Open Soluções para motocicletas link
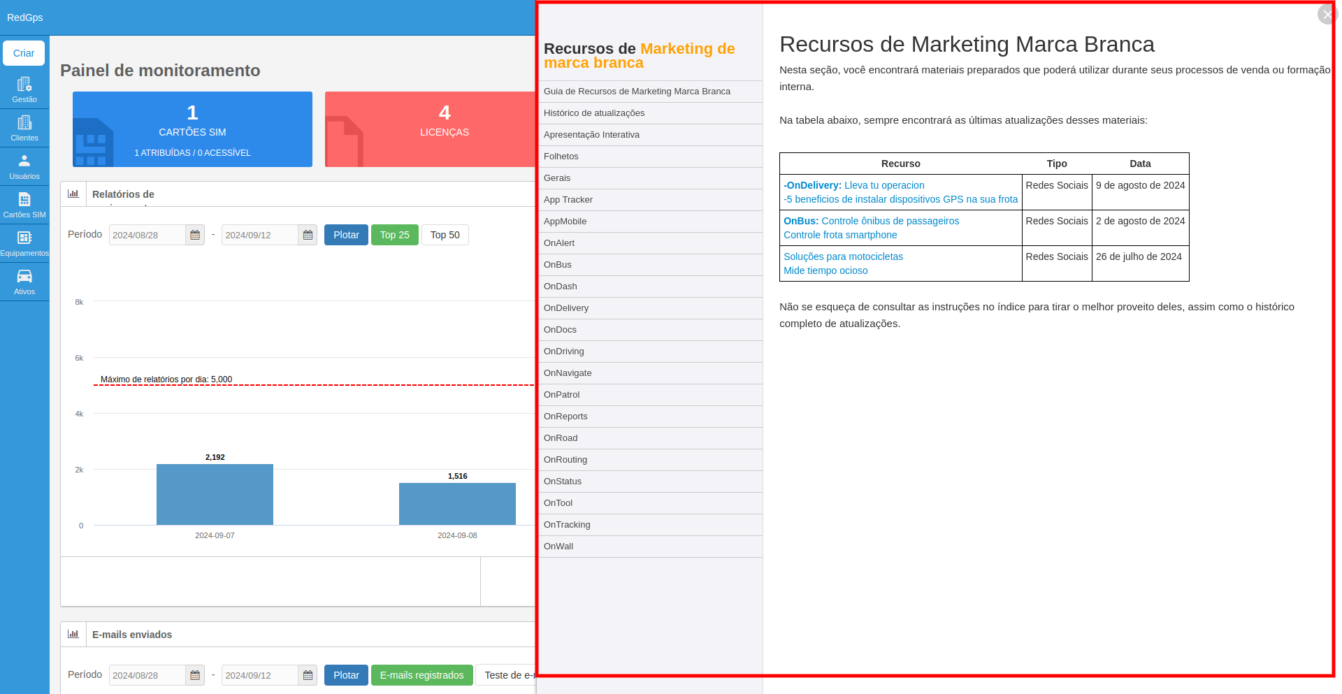 pyautogui.click(x=843, y=256)
